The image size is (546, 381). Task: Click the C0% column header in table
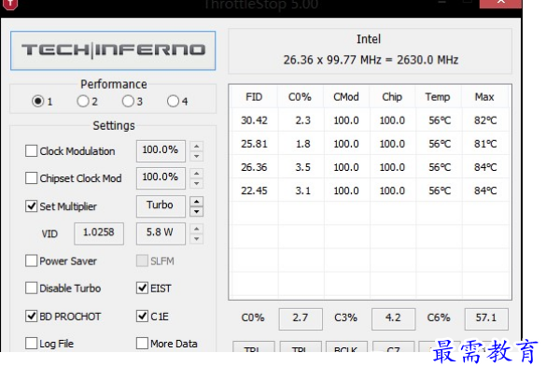pos(300,97)
